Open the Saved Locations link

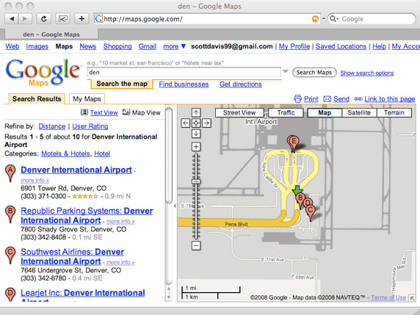(341, 46)
